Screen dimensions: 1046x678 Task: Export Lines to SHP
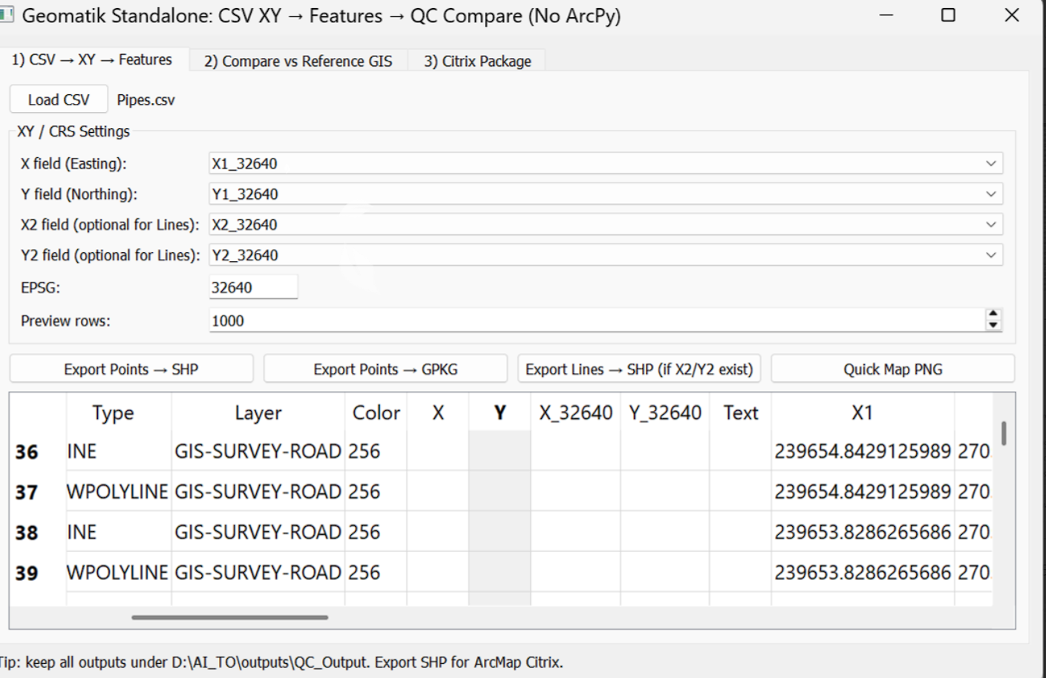[639, 369]
